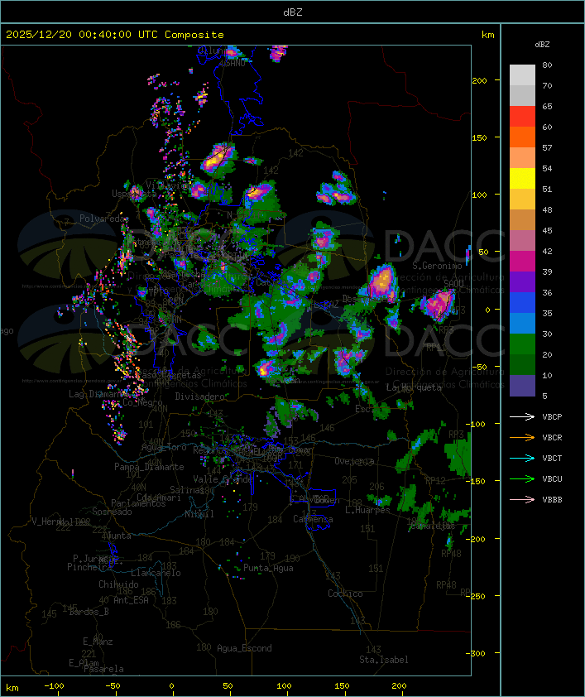Screen dimensions: 585x697
Task: Click the orange VBCR arrow icon
Action: [522, 437]
